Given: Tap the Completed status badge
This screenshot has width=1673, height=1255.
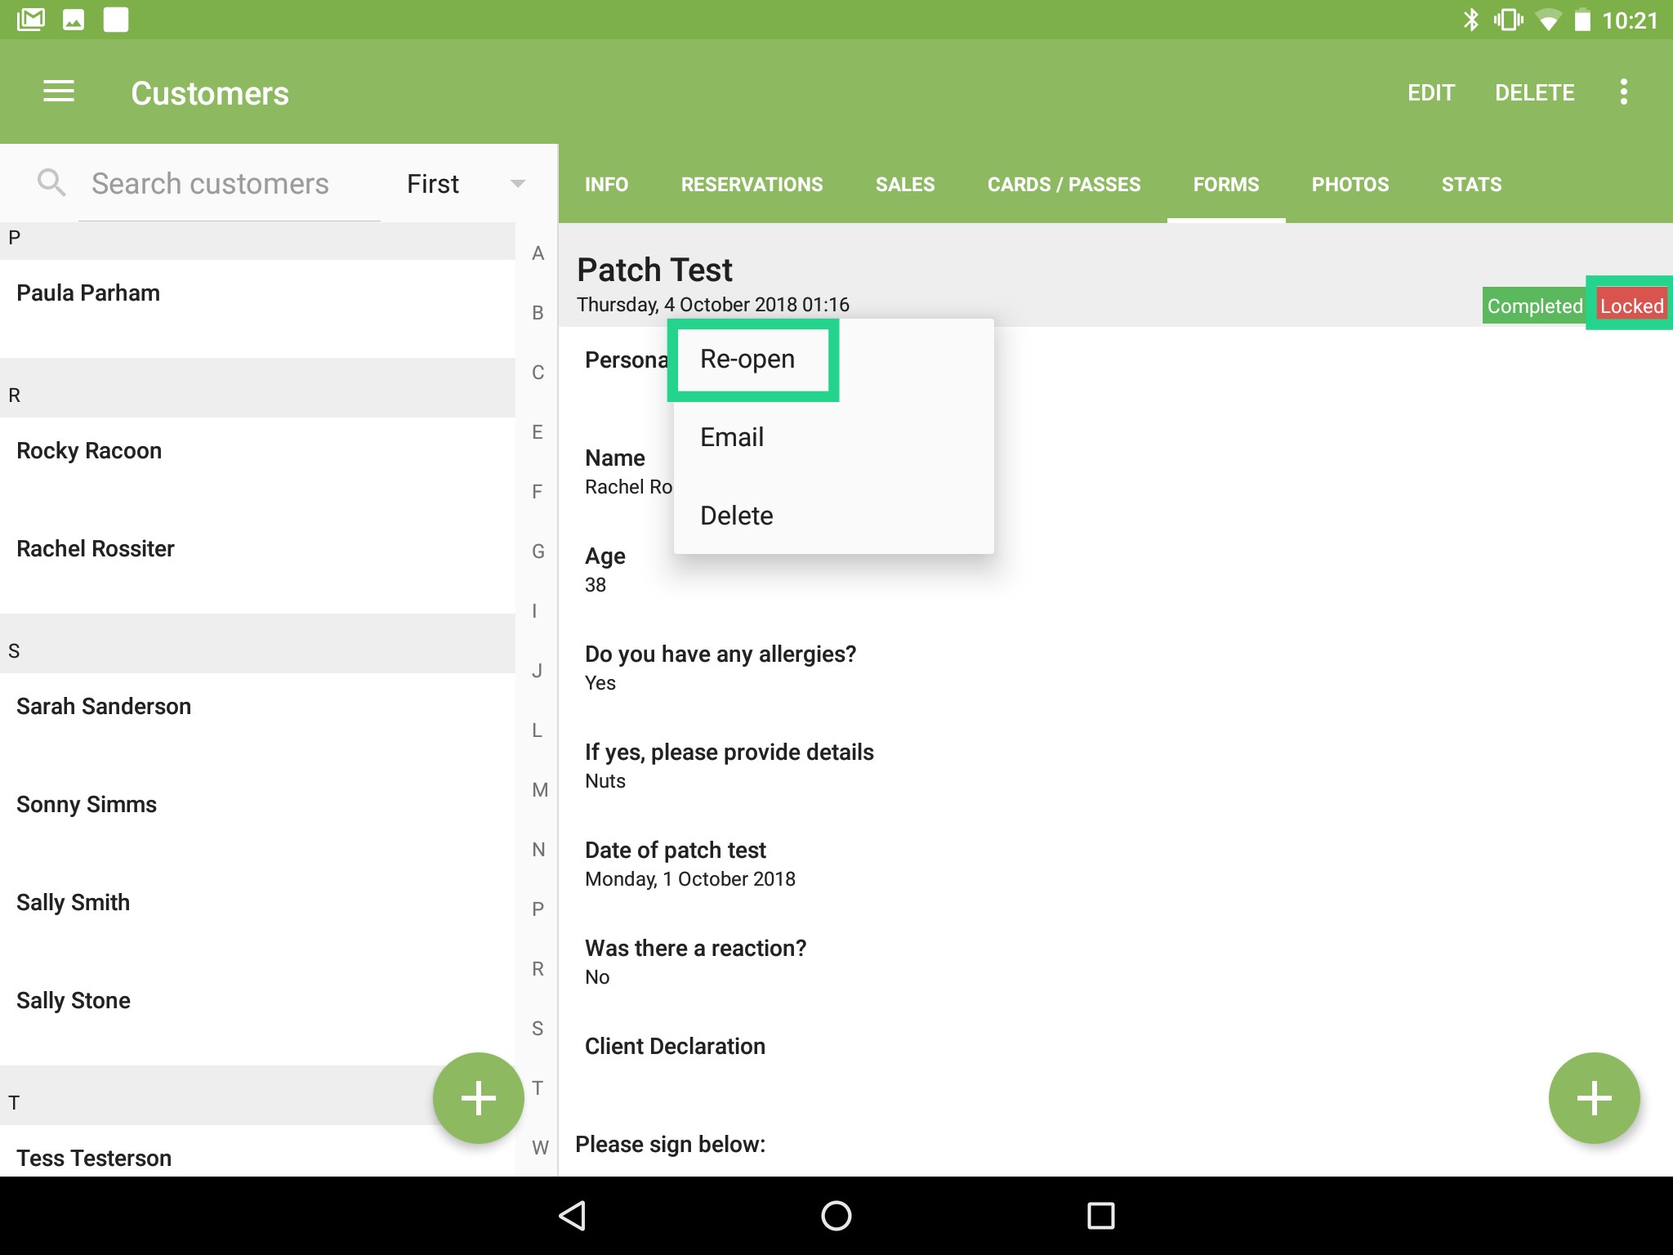Looking at the screenshot, I should pyautogui.click(x=1535, y=306).
